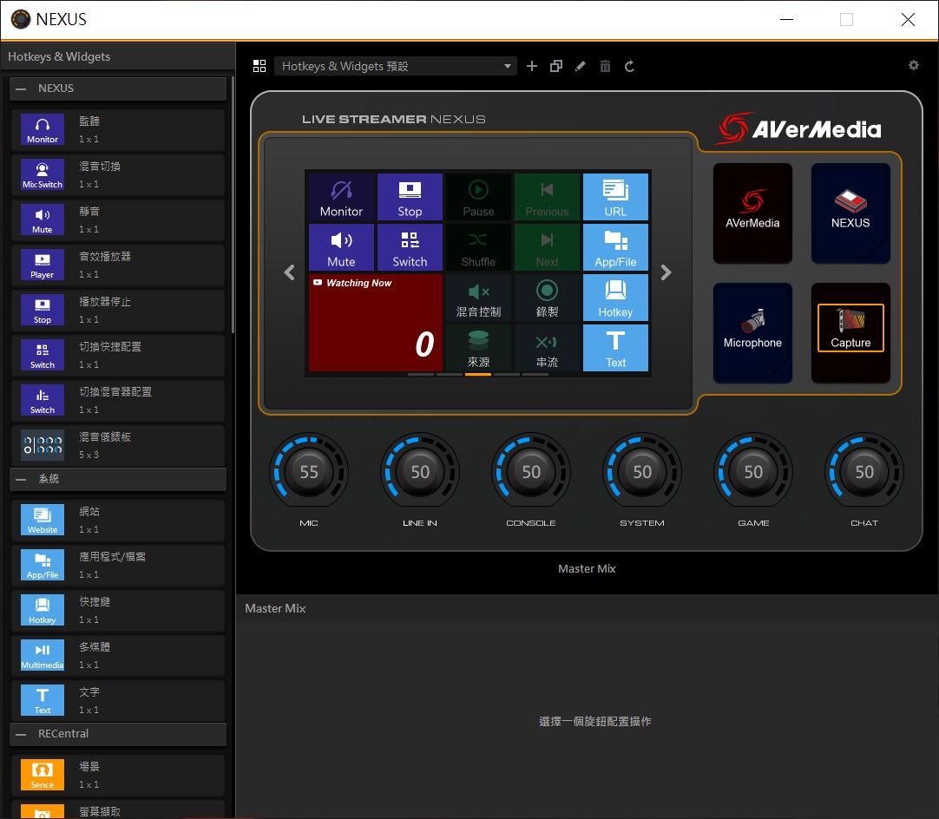
Task: Click the Hotkey tile on the device screen
Action: [615, 298]
